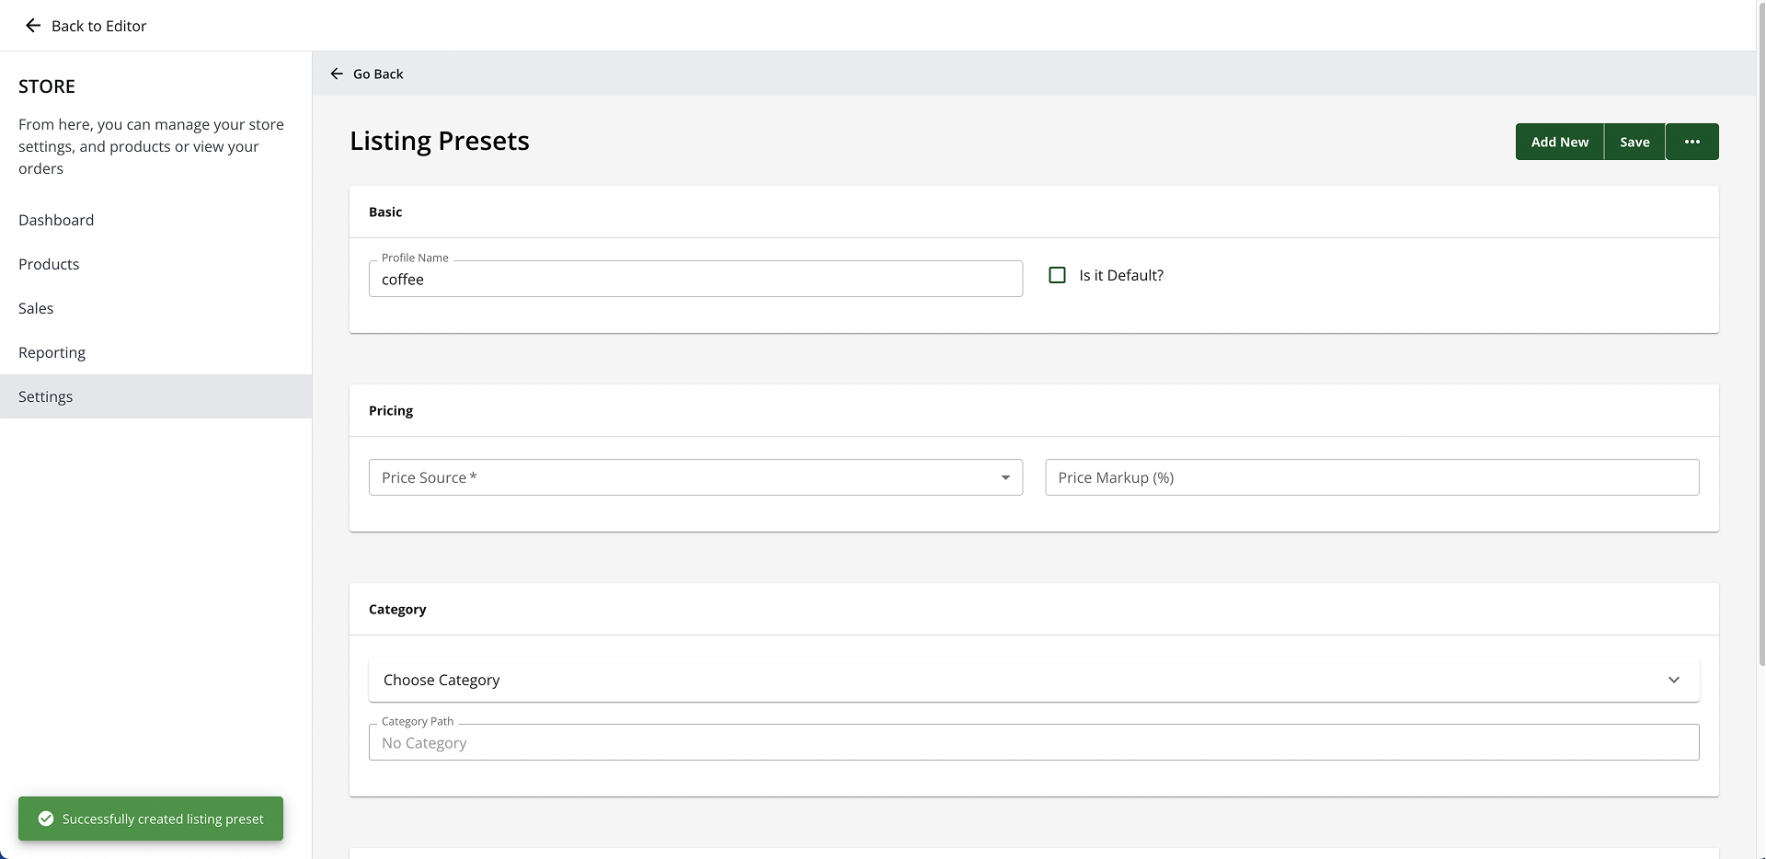This screenshot has height=859, width=1766.
Task: Click the Choose Category chevron icon
Action: pyautogui.click(x=1674, y=680)
